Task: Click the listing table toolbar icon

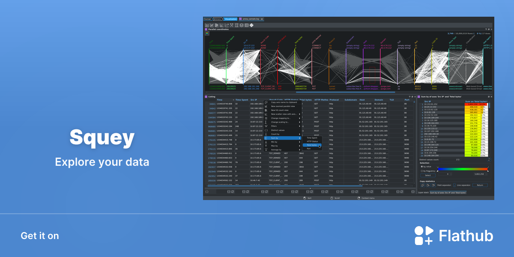Action: point(246,25)
